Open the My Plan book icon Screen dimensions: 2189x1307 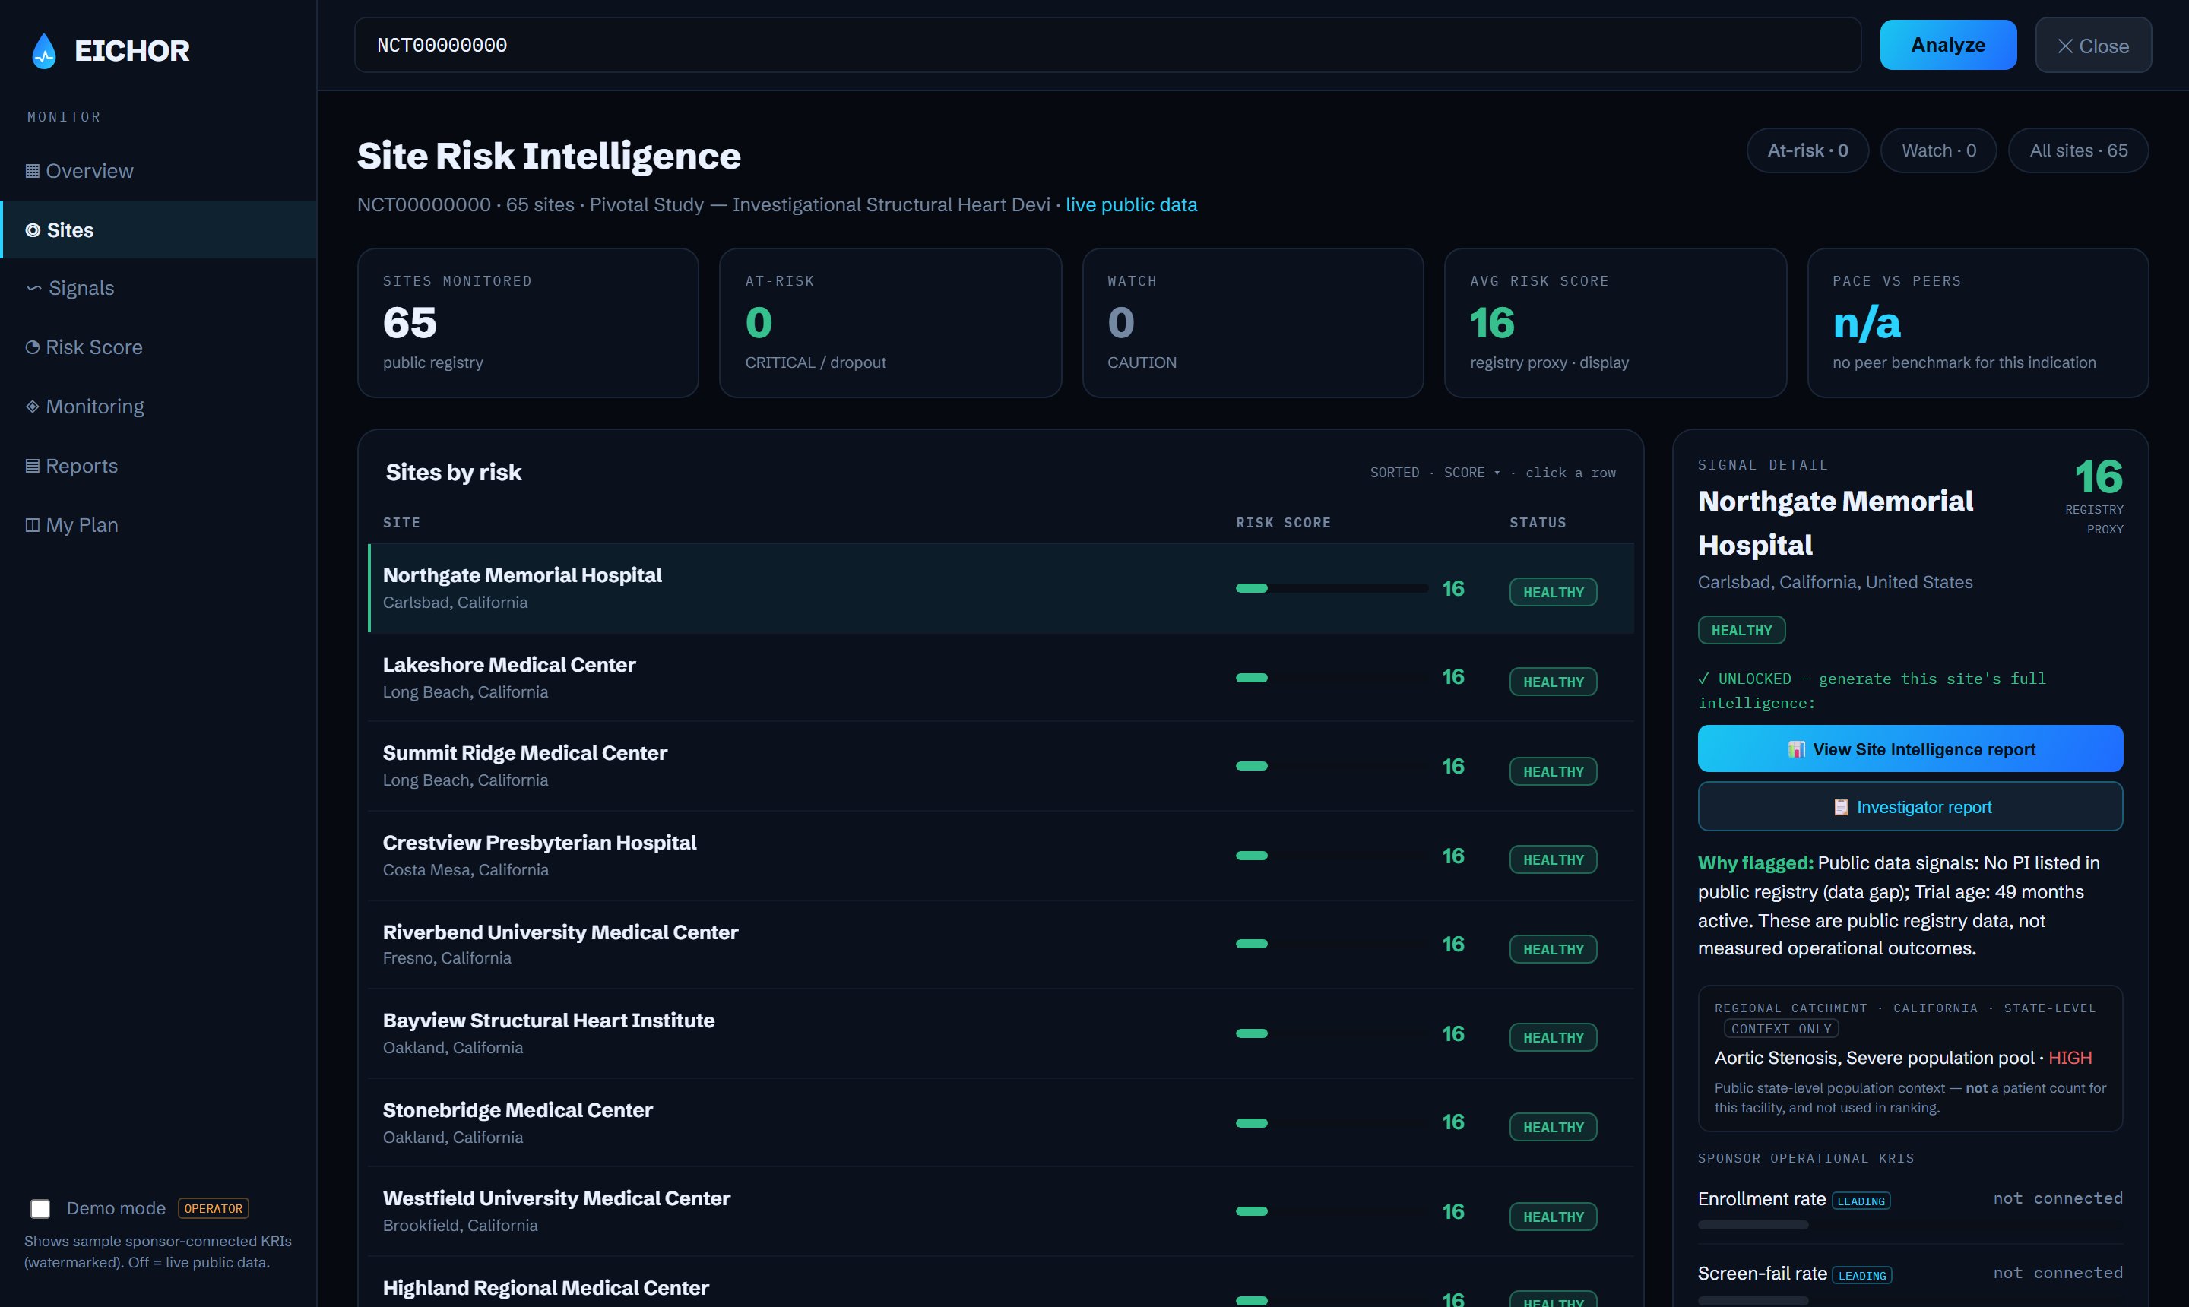coord(33,525)
